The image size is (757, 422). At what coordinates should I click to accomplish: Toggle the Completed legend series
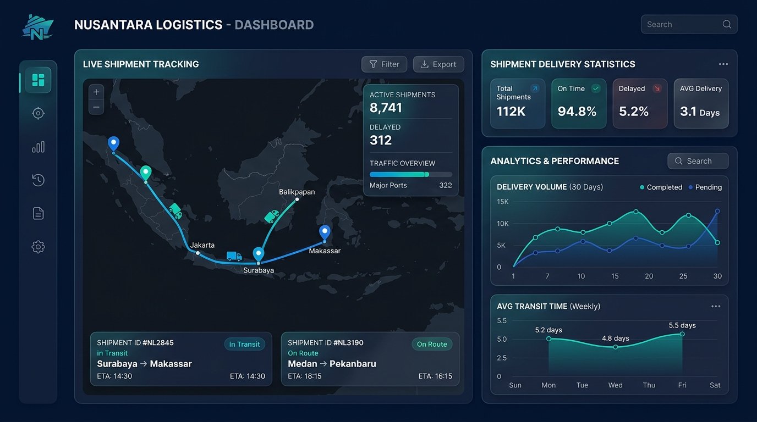[661, 187]
